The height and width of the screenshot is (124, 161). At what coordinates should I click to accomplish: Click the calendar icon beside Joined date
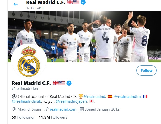click(82, 109)
